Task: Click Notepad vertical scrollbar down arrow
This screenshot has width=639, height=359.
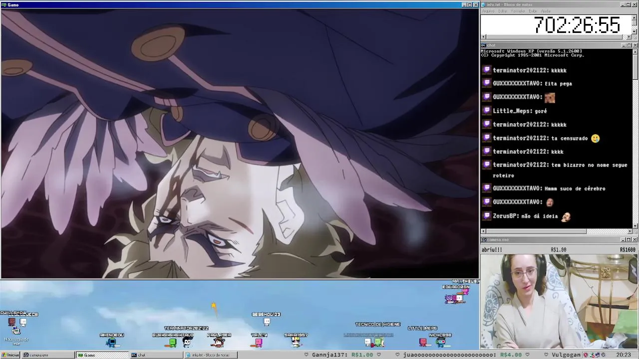Action: pos(635,31)
